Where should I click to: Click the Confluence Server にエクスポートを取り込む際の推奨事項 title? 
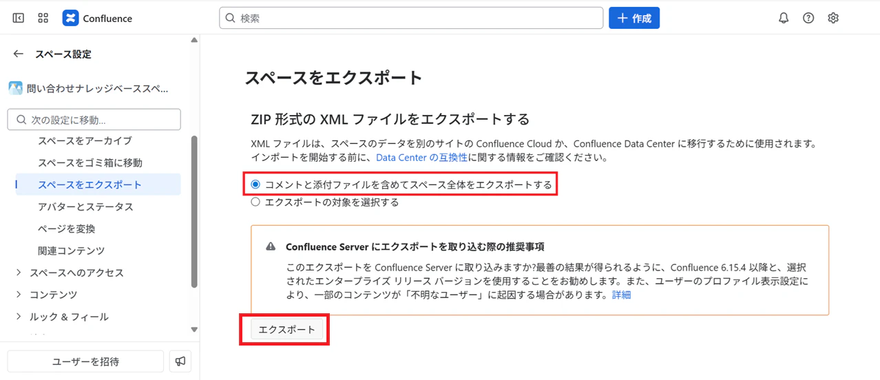click(x=415, y=246)
